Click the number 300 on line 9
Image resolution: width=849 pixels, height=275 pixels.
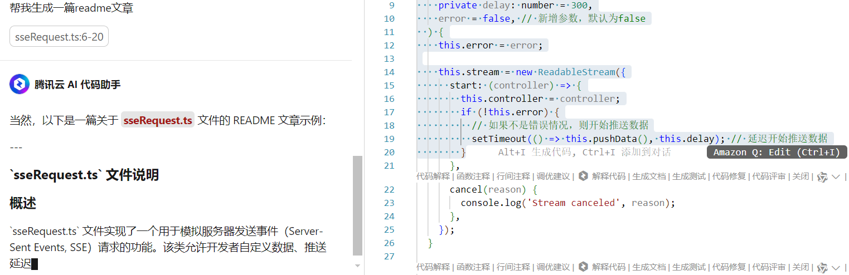click(580, 5)
